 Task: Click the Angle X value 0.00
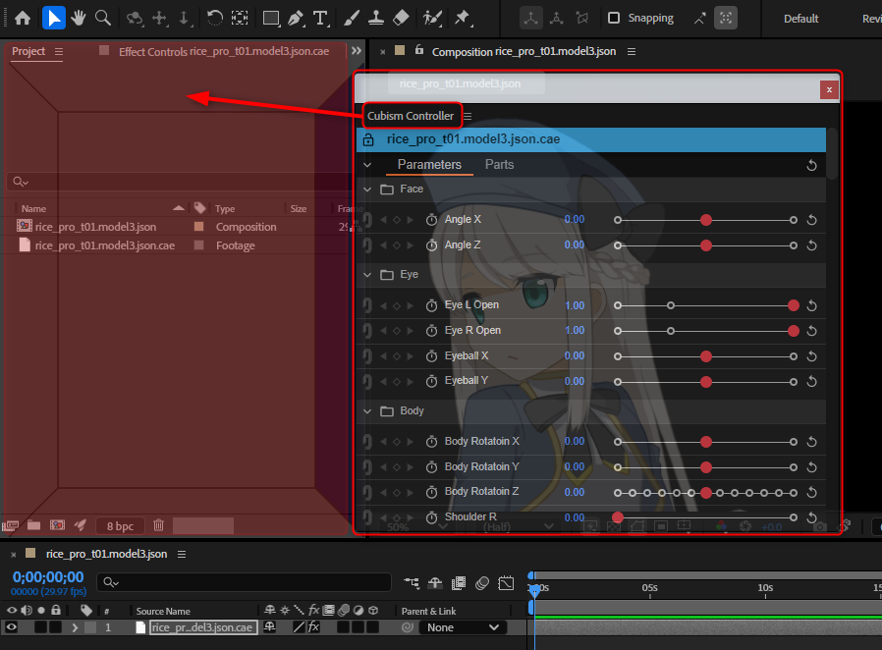[x=575, y=219]
